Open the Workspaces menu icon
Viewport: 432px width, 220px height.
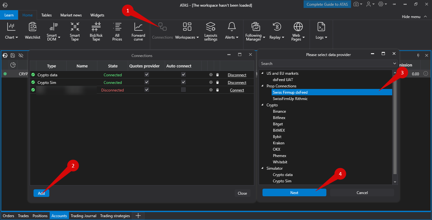point(187,27)
